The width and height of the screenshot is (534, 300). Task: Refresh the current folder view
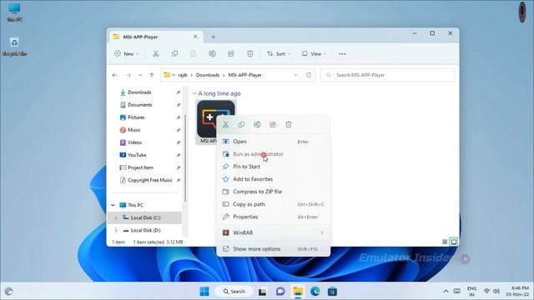[309, 75]
